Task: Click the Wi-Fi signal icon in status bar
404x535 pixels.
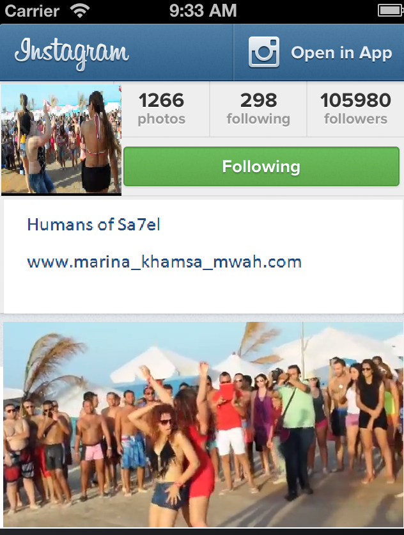Action: pos(80,11)
